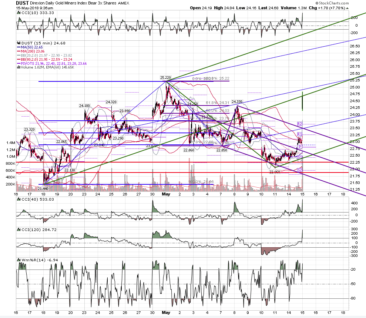Click the 24.330 swing high label
The width and height of the screenshot is (366, 318).
[237, 101]
